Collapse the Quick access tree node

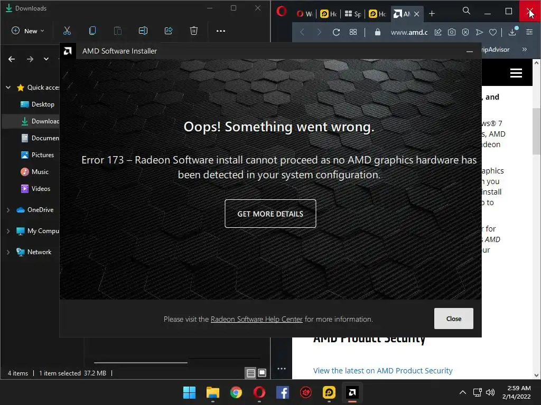8,88
